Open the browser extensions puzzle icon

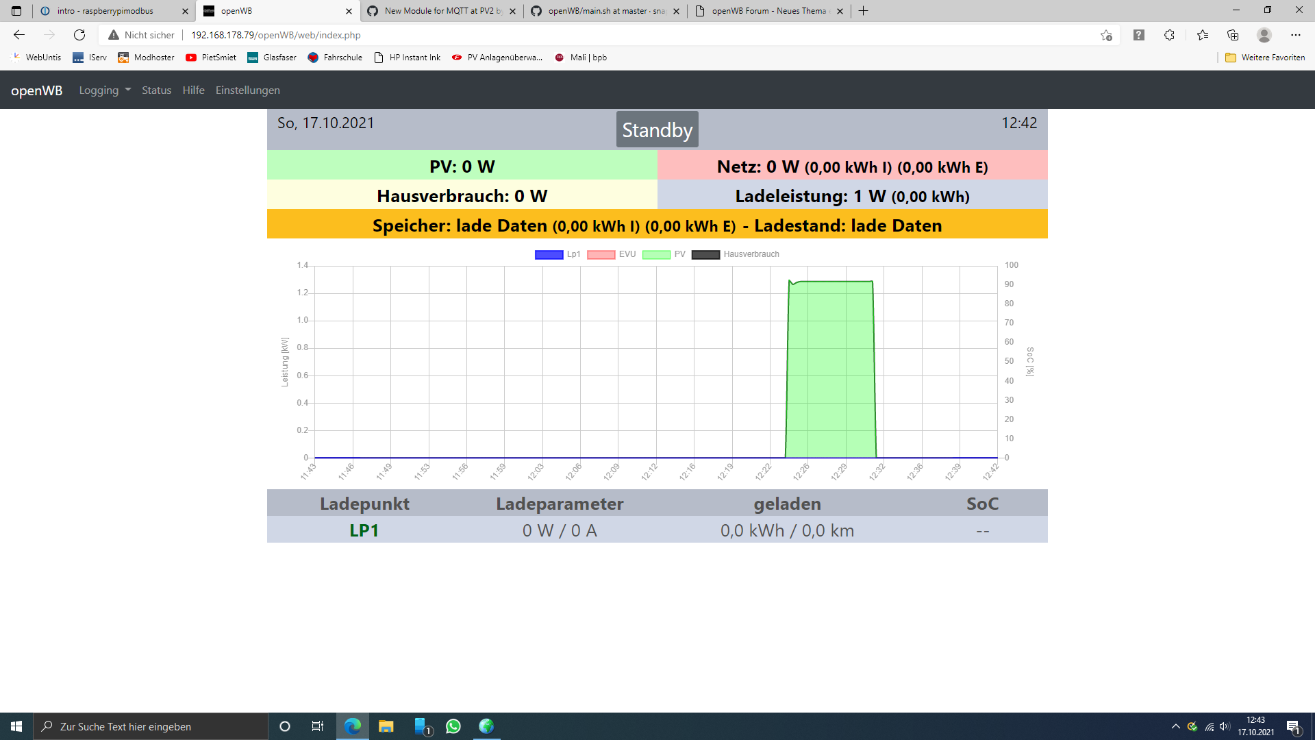coord(1169,35)
